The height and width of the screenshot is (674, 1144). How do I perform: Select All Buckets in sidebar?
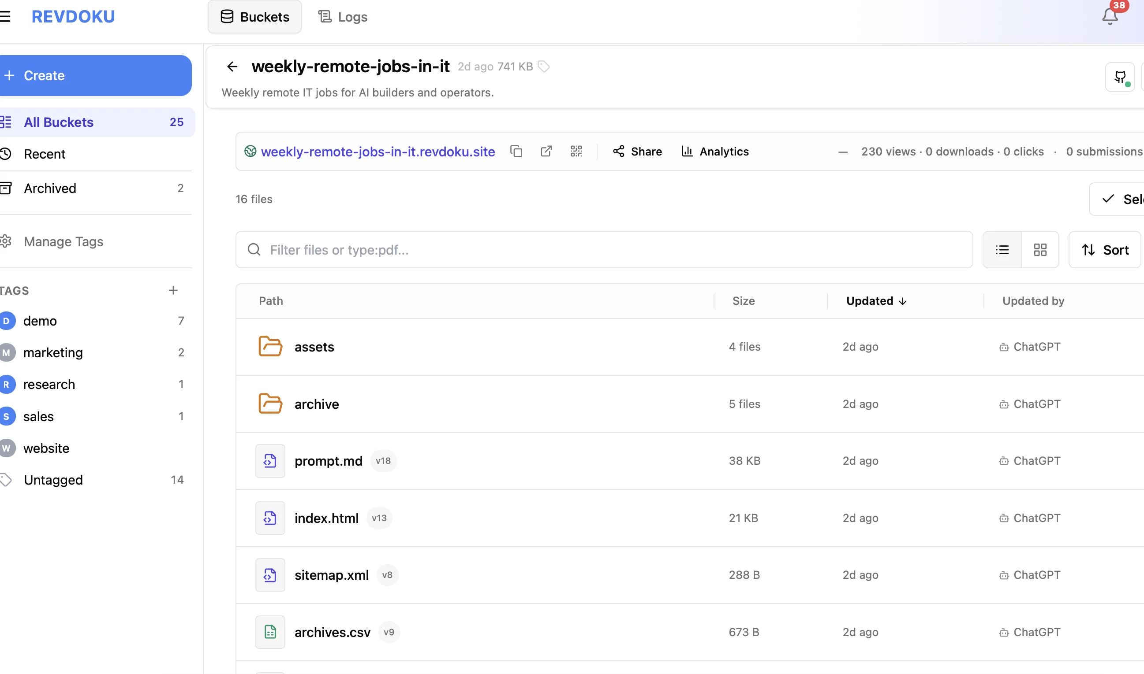pyautogui.click(x=97, y=122)
